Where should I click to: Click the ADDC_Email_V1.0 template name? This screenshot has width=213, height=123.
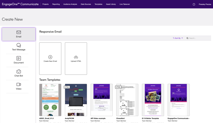[x=46, y=118]
